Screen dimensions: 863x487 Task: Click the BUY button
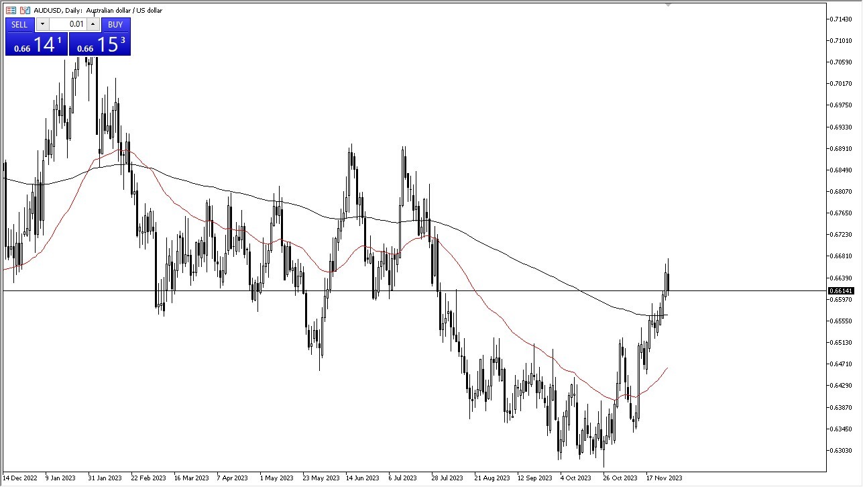[115, 24]
